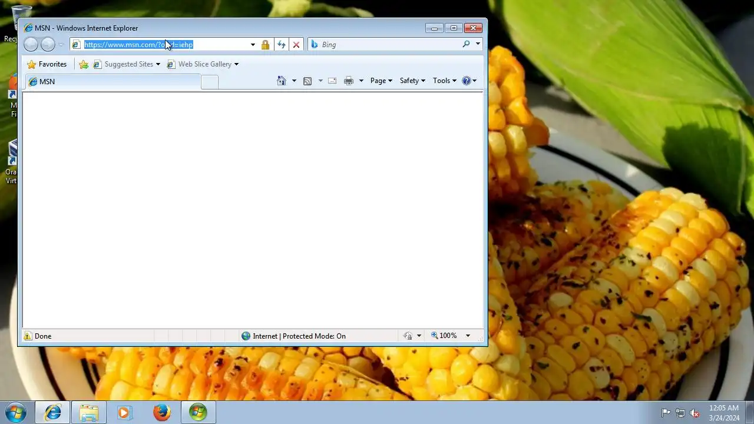The width and height of the screenshot is (754, 424).
Task: Close the Internet Explorer window
Action: (474, 28)
